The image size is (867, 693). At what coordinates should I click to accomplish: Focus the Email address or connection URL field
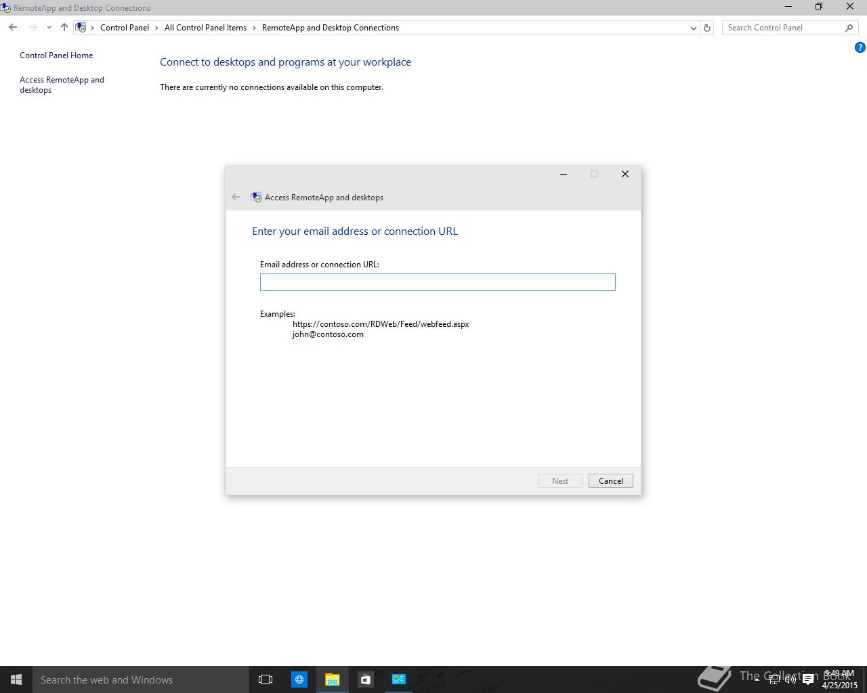click(x=438, y=282)
